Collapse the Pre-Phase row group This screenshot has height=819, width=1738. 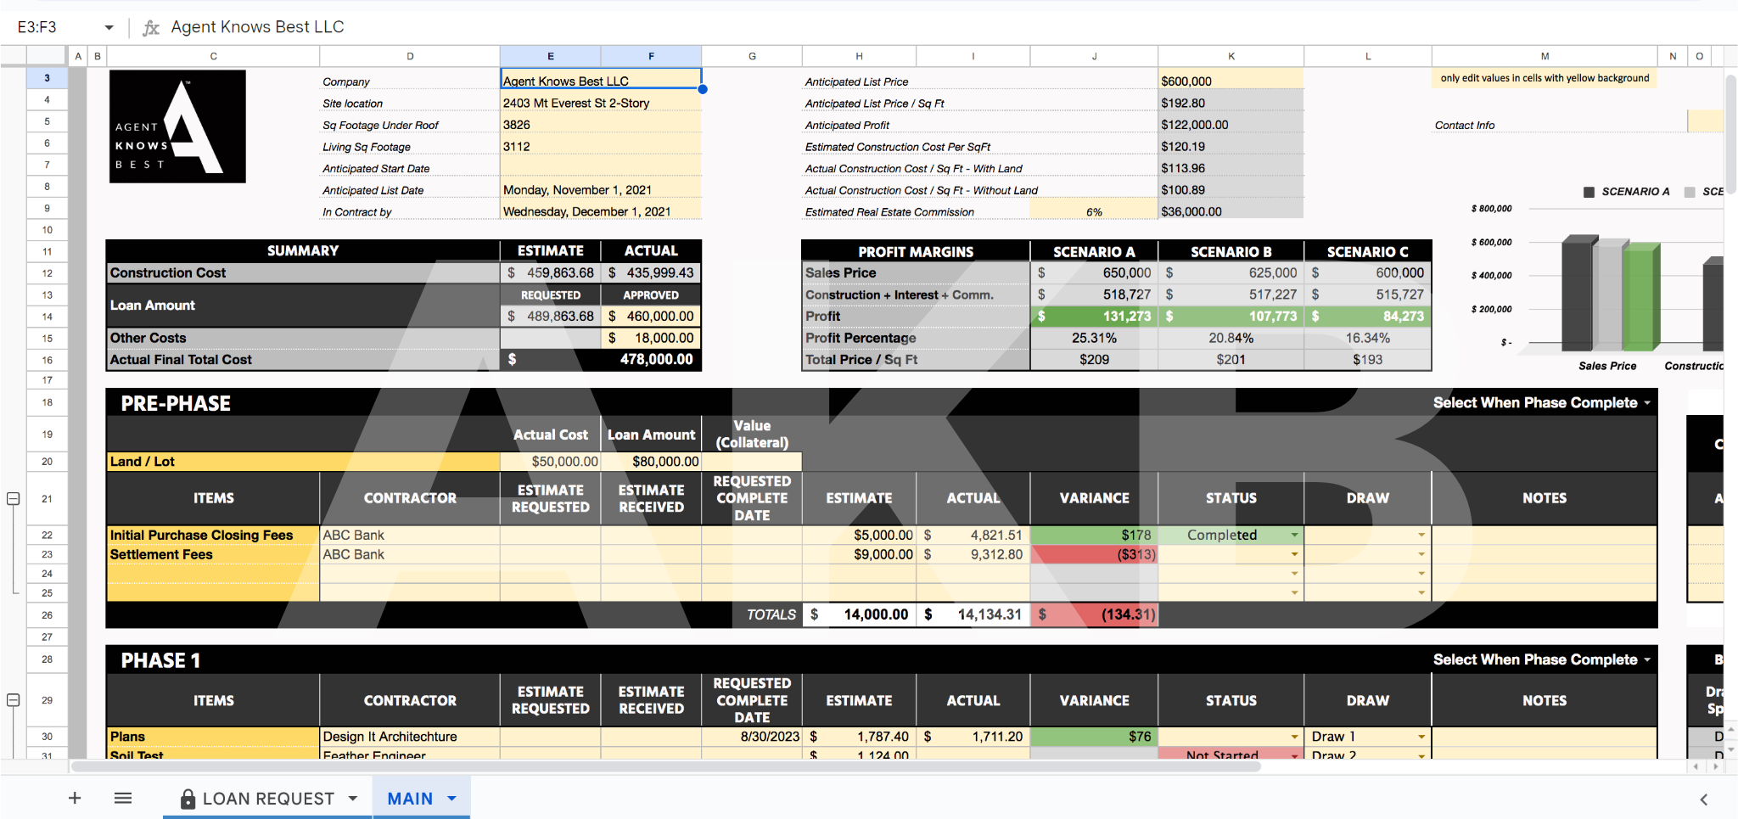point(14,498)
